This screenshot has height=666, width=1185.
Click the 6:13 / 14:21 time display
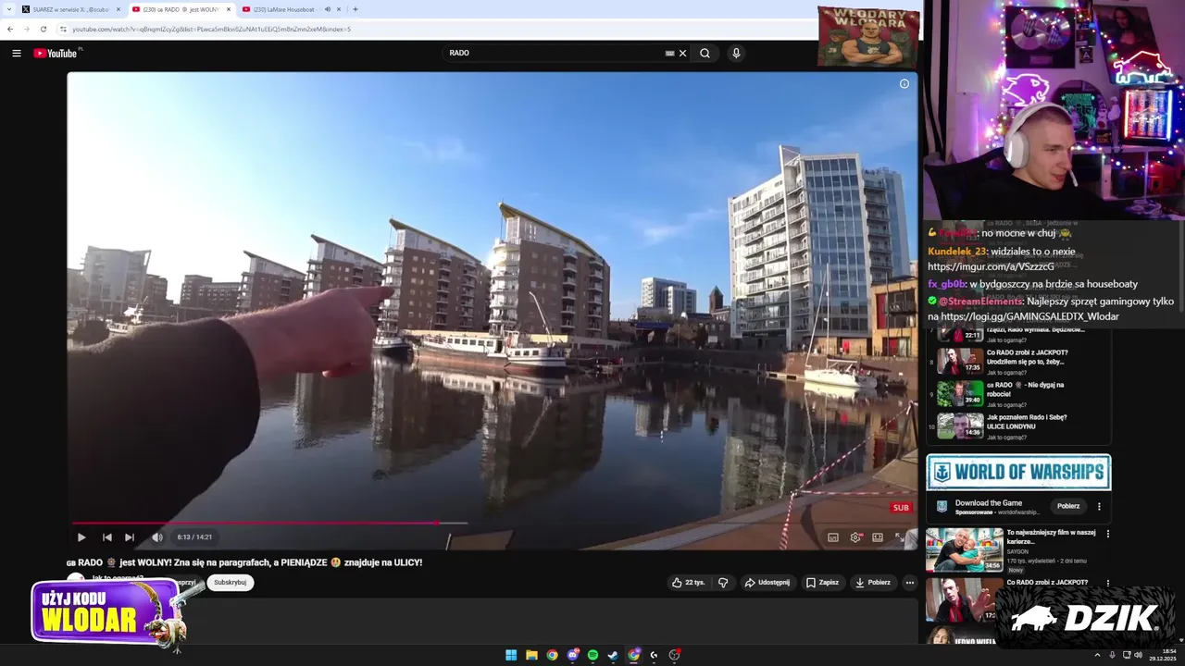coord(194,536)
